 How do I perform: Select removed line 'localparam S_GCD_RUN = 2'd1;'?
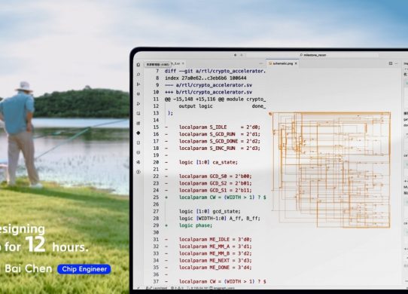220,134
